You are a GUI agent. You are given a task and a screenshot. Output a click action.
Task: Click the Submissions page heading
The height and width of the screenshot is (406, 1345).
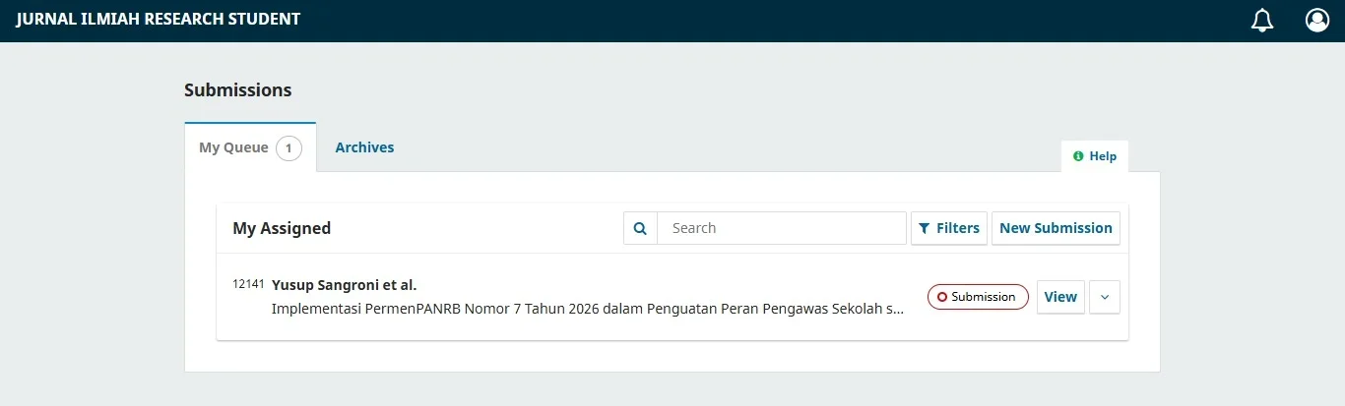238,90
